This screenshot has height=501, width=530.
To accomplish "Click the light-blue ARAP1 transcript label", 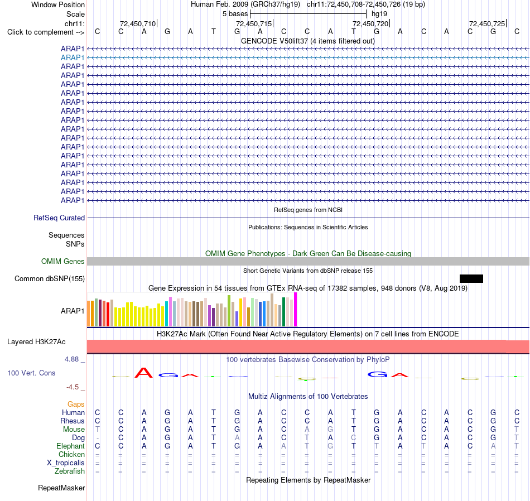I will [73, 58].
